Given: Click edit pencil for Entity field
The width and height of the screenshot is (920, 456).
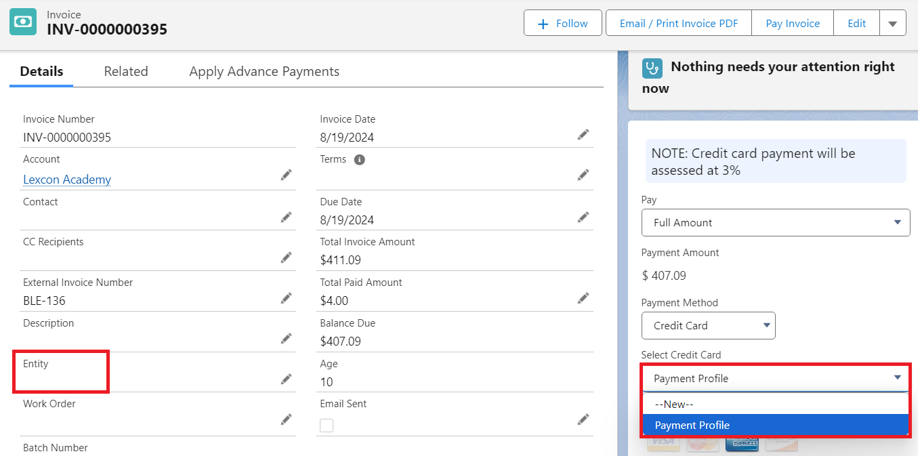Looking at the screenshot, I should (x=287, y=379).
